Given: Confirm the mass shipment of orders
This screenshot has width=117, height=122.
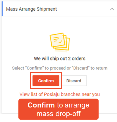Looking at the screenshot, I should [46, 81].
